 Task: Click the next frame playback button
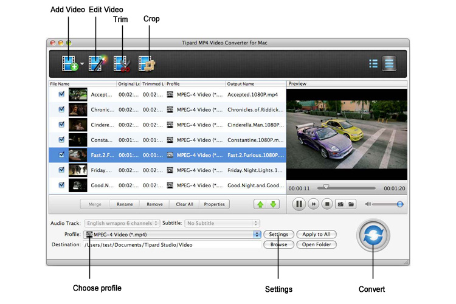(x=314, y=204)
